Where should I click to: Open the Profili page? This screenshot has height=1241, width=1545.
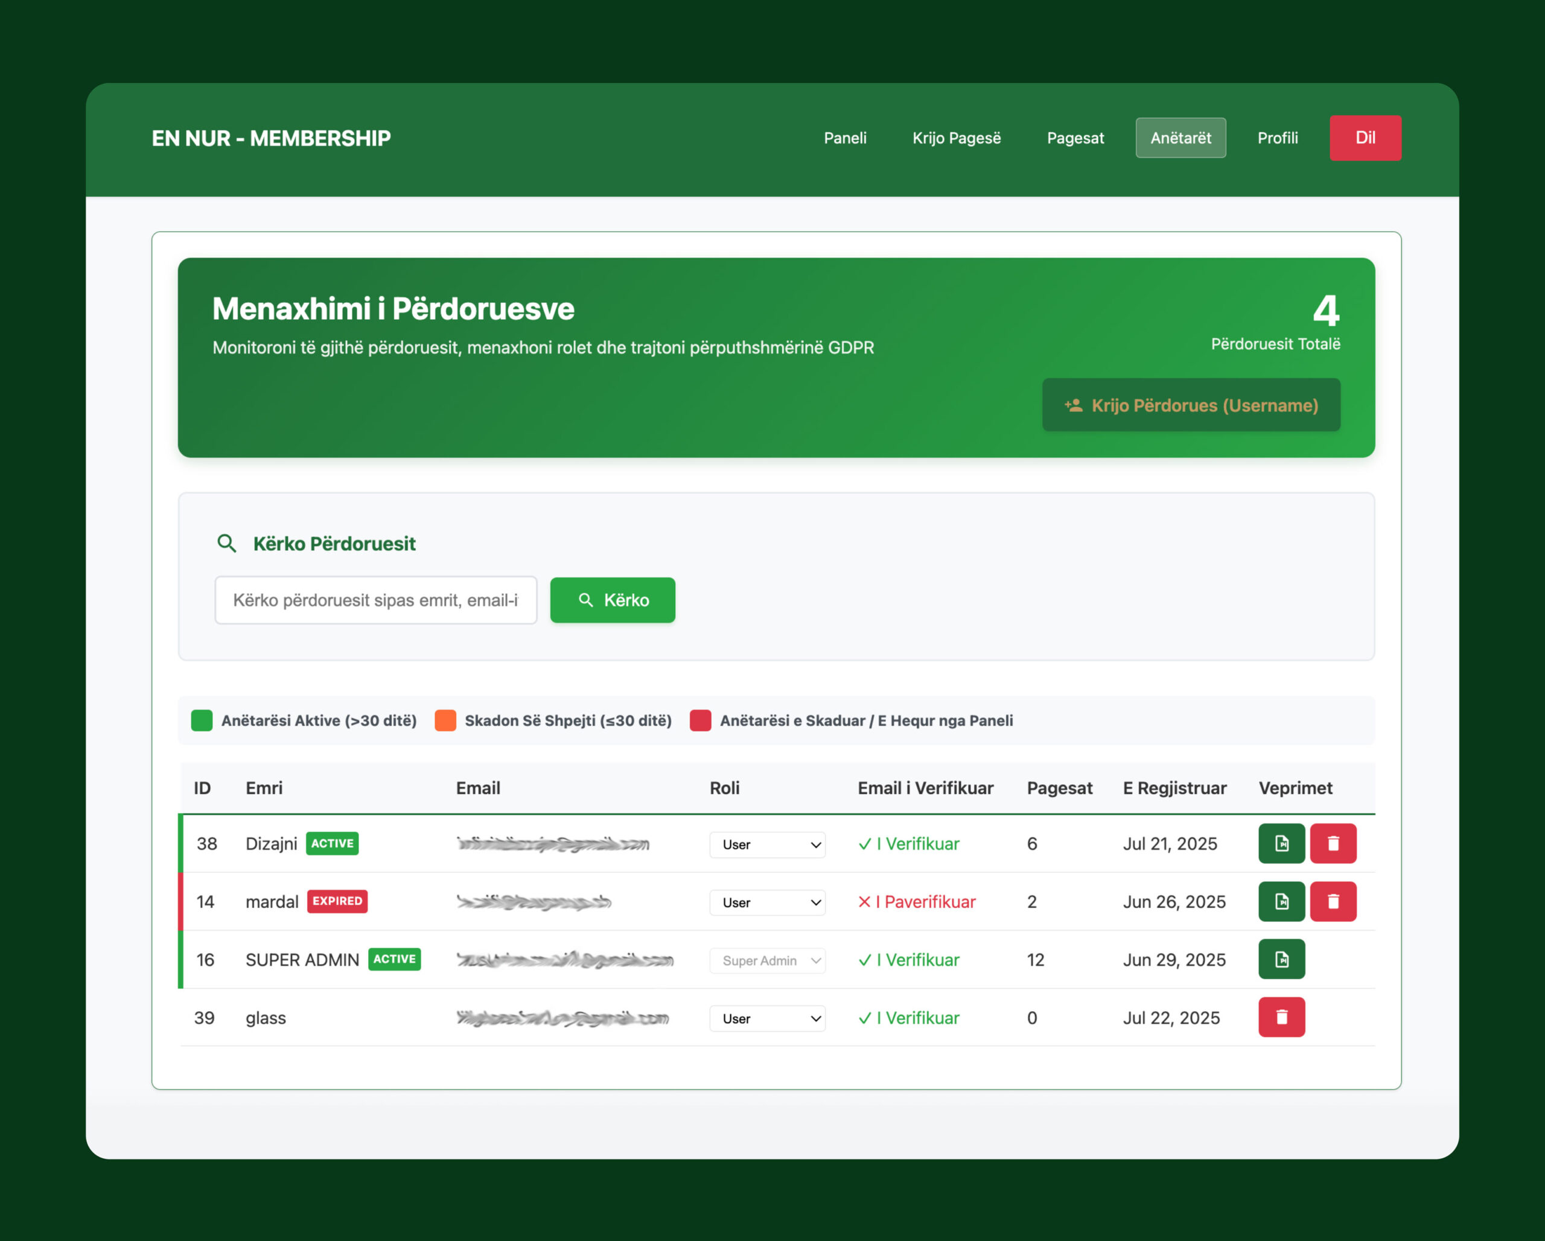(1277, 138)
